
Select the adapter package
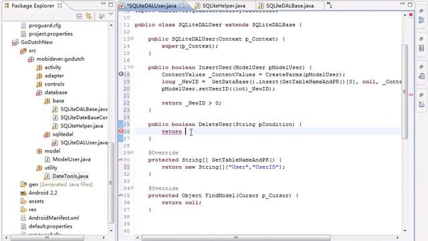coord(54,76)
